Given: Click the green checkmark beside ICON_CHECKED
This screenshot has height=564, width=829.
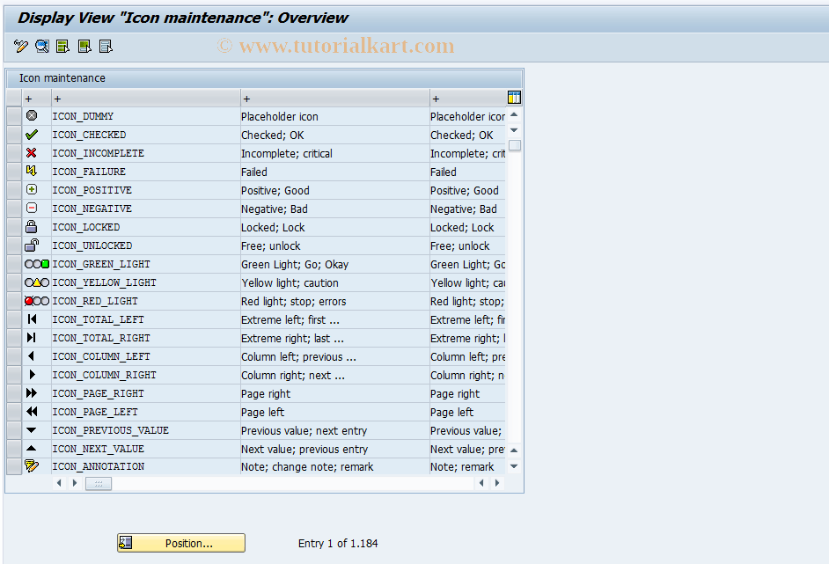Looking at the screenshot, I should (33, 135).
